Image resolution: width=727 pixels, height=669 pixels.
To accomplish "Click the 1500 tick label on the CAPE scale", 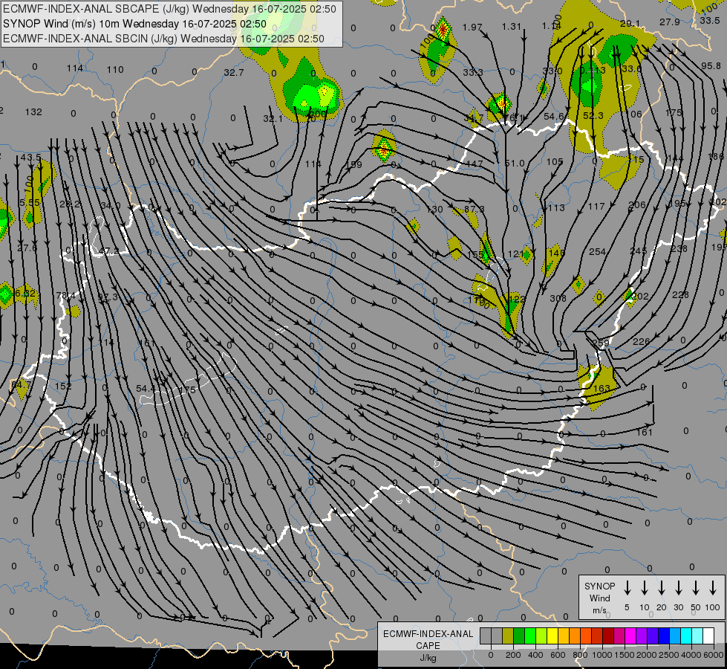I will click(624, 655).
